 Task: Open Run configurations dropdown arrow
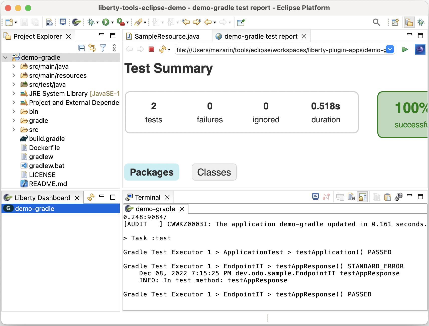[113, 23]
